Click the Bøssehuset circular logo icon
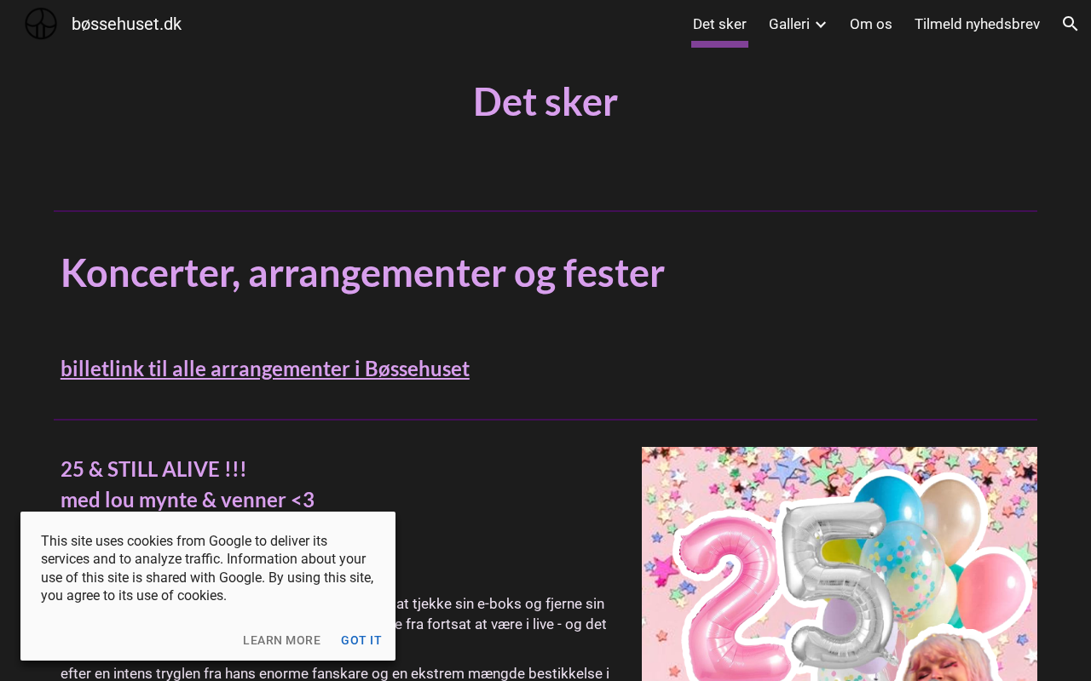 click(x=41, y=24)
